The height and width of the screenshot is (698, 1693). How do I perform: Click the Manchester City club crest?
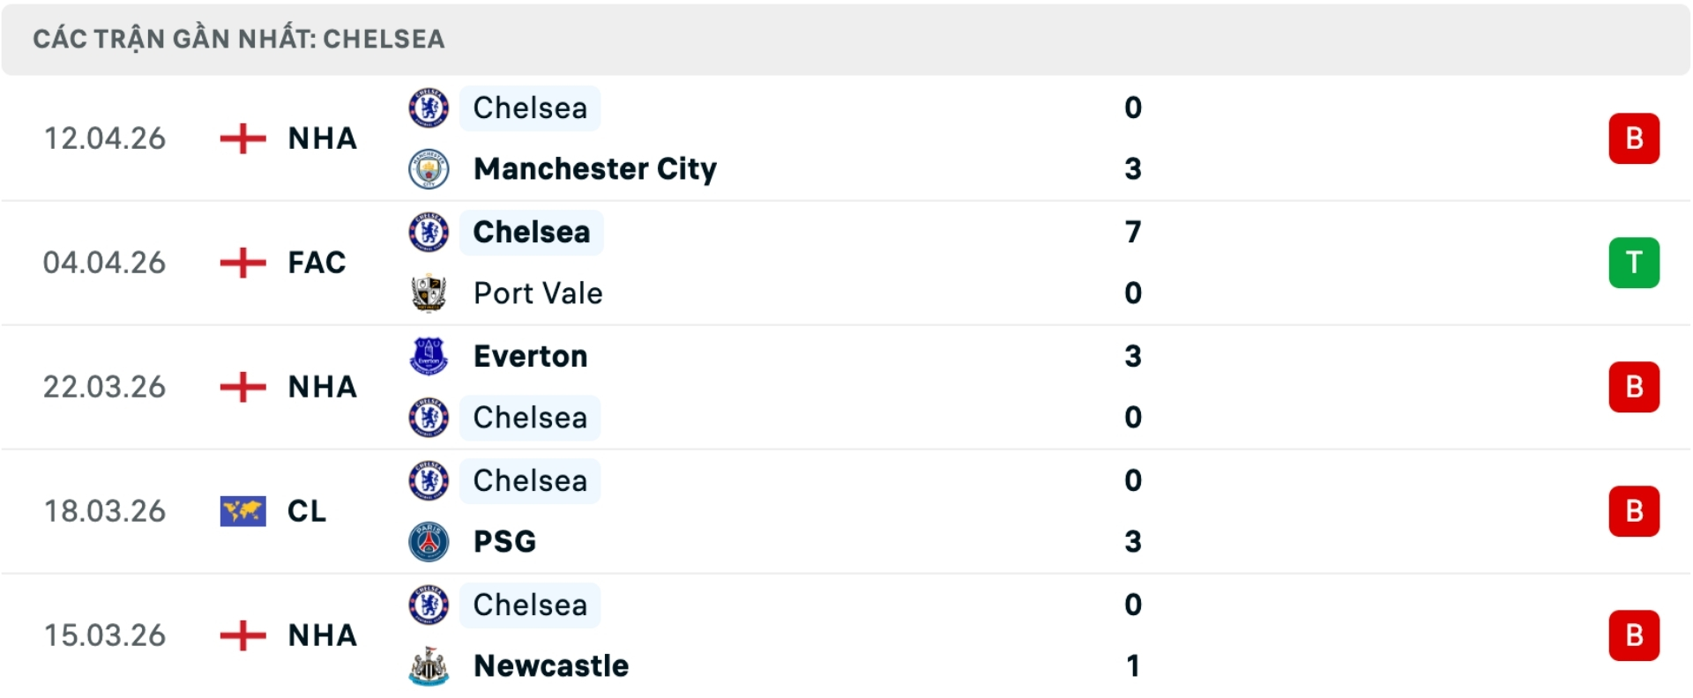(x=429, y=168)
